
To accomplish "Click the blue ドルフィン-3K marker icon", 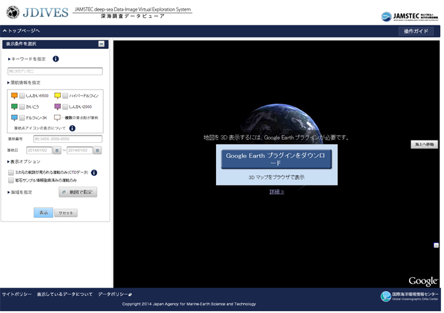I will 15,117.
